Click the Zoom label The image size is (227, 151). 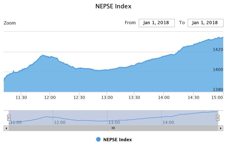tap(10, 23)
